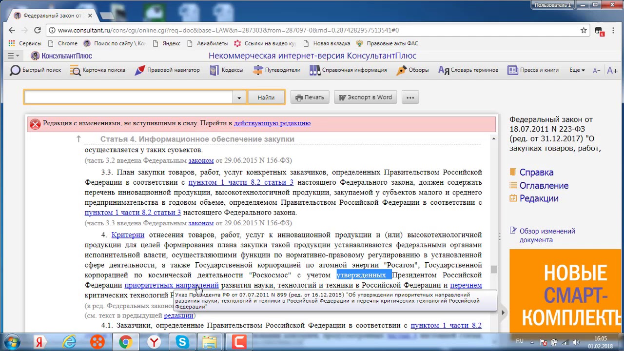624x351 pixels.
Task: Click the Найти button
Action: point(266,97)
